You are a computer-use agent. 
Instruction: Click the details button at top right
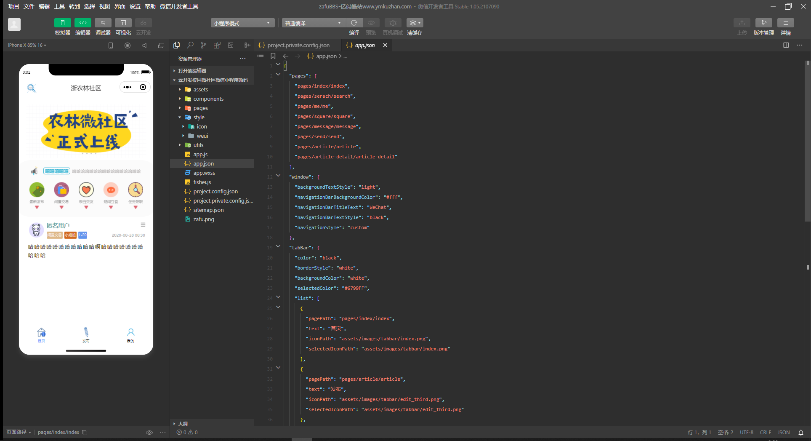point(785,23)
